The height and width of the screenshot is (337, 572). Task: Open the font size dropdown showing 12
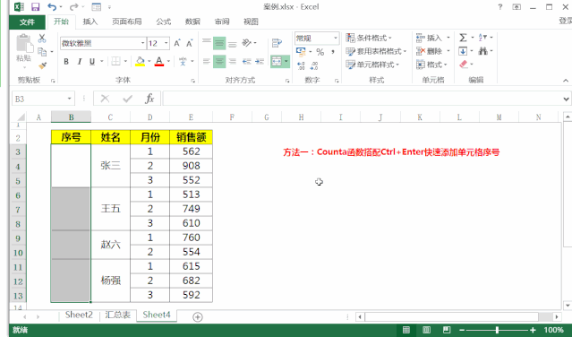166,43
